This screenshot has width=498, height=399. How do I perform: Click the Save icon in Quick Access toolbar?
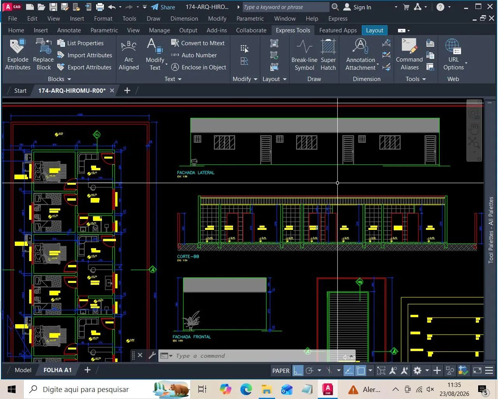click(x=53, y=7)
